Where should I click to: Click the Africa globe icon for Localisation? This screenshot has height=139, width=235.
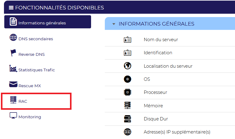pos(127,66)
